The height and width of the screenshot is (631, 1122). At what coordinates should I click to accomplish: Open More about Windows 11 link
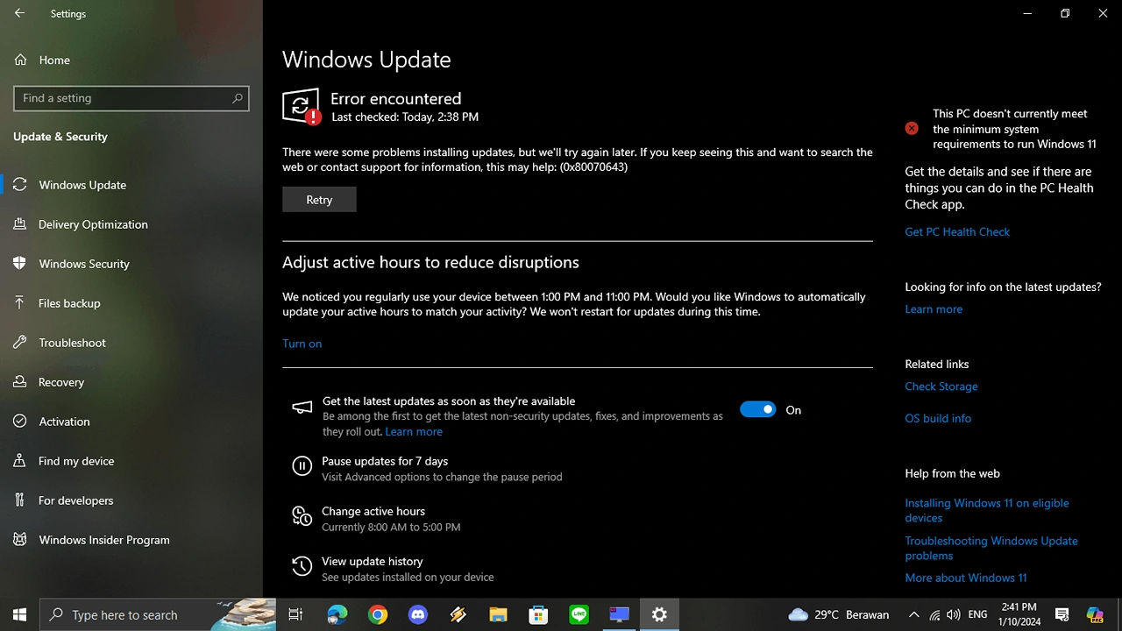(966, 578)
